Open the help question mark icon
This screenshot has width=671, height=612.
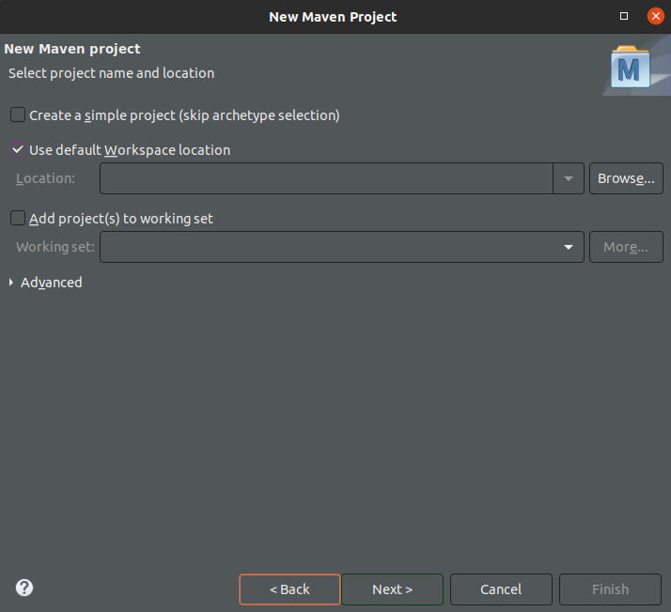click(24, 588)
